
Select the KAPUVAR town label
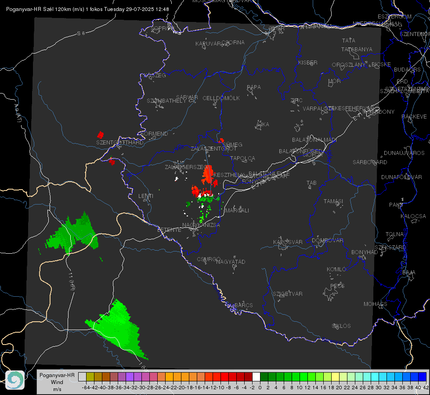click(209, 44)
